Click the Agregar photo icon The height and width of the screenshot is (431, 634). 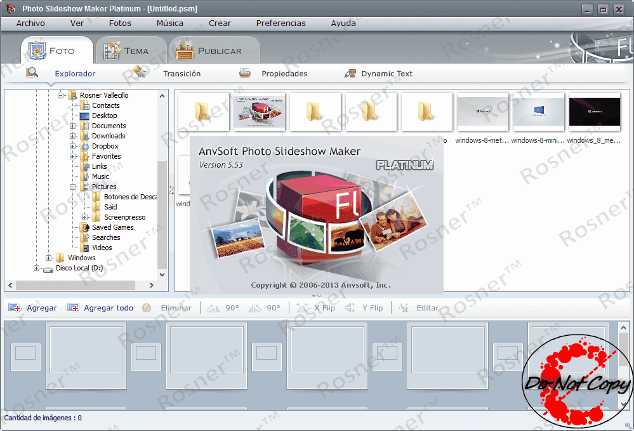(x=15, y=308)
